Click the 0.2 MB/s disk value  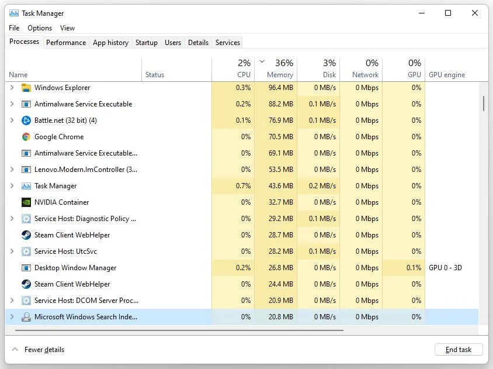point(322,186)
